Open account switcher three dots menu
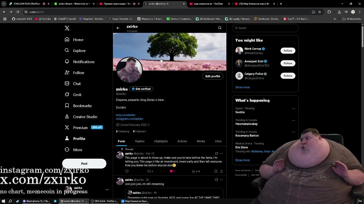The image size is (364, 204). click(x=107, y=190)
